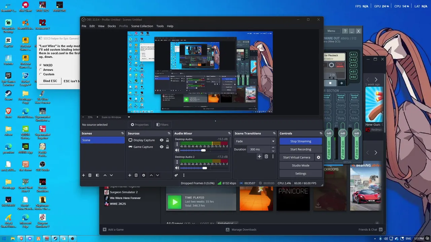The height and width of the screenshot is (242, 431).
Task: Add a scene transition with plus icon
Action: (x=259, y=156)
